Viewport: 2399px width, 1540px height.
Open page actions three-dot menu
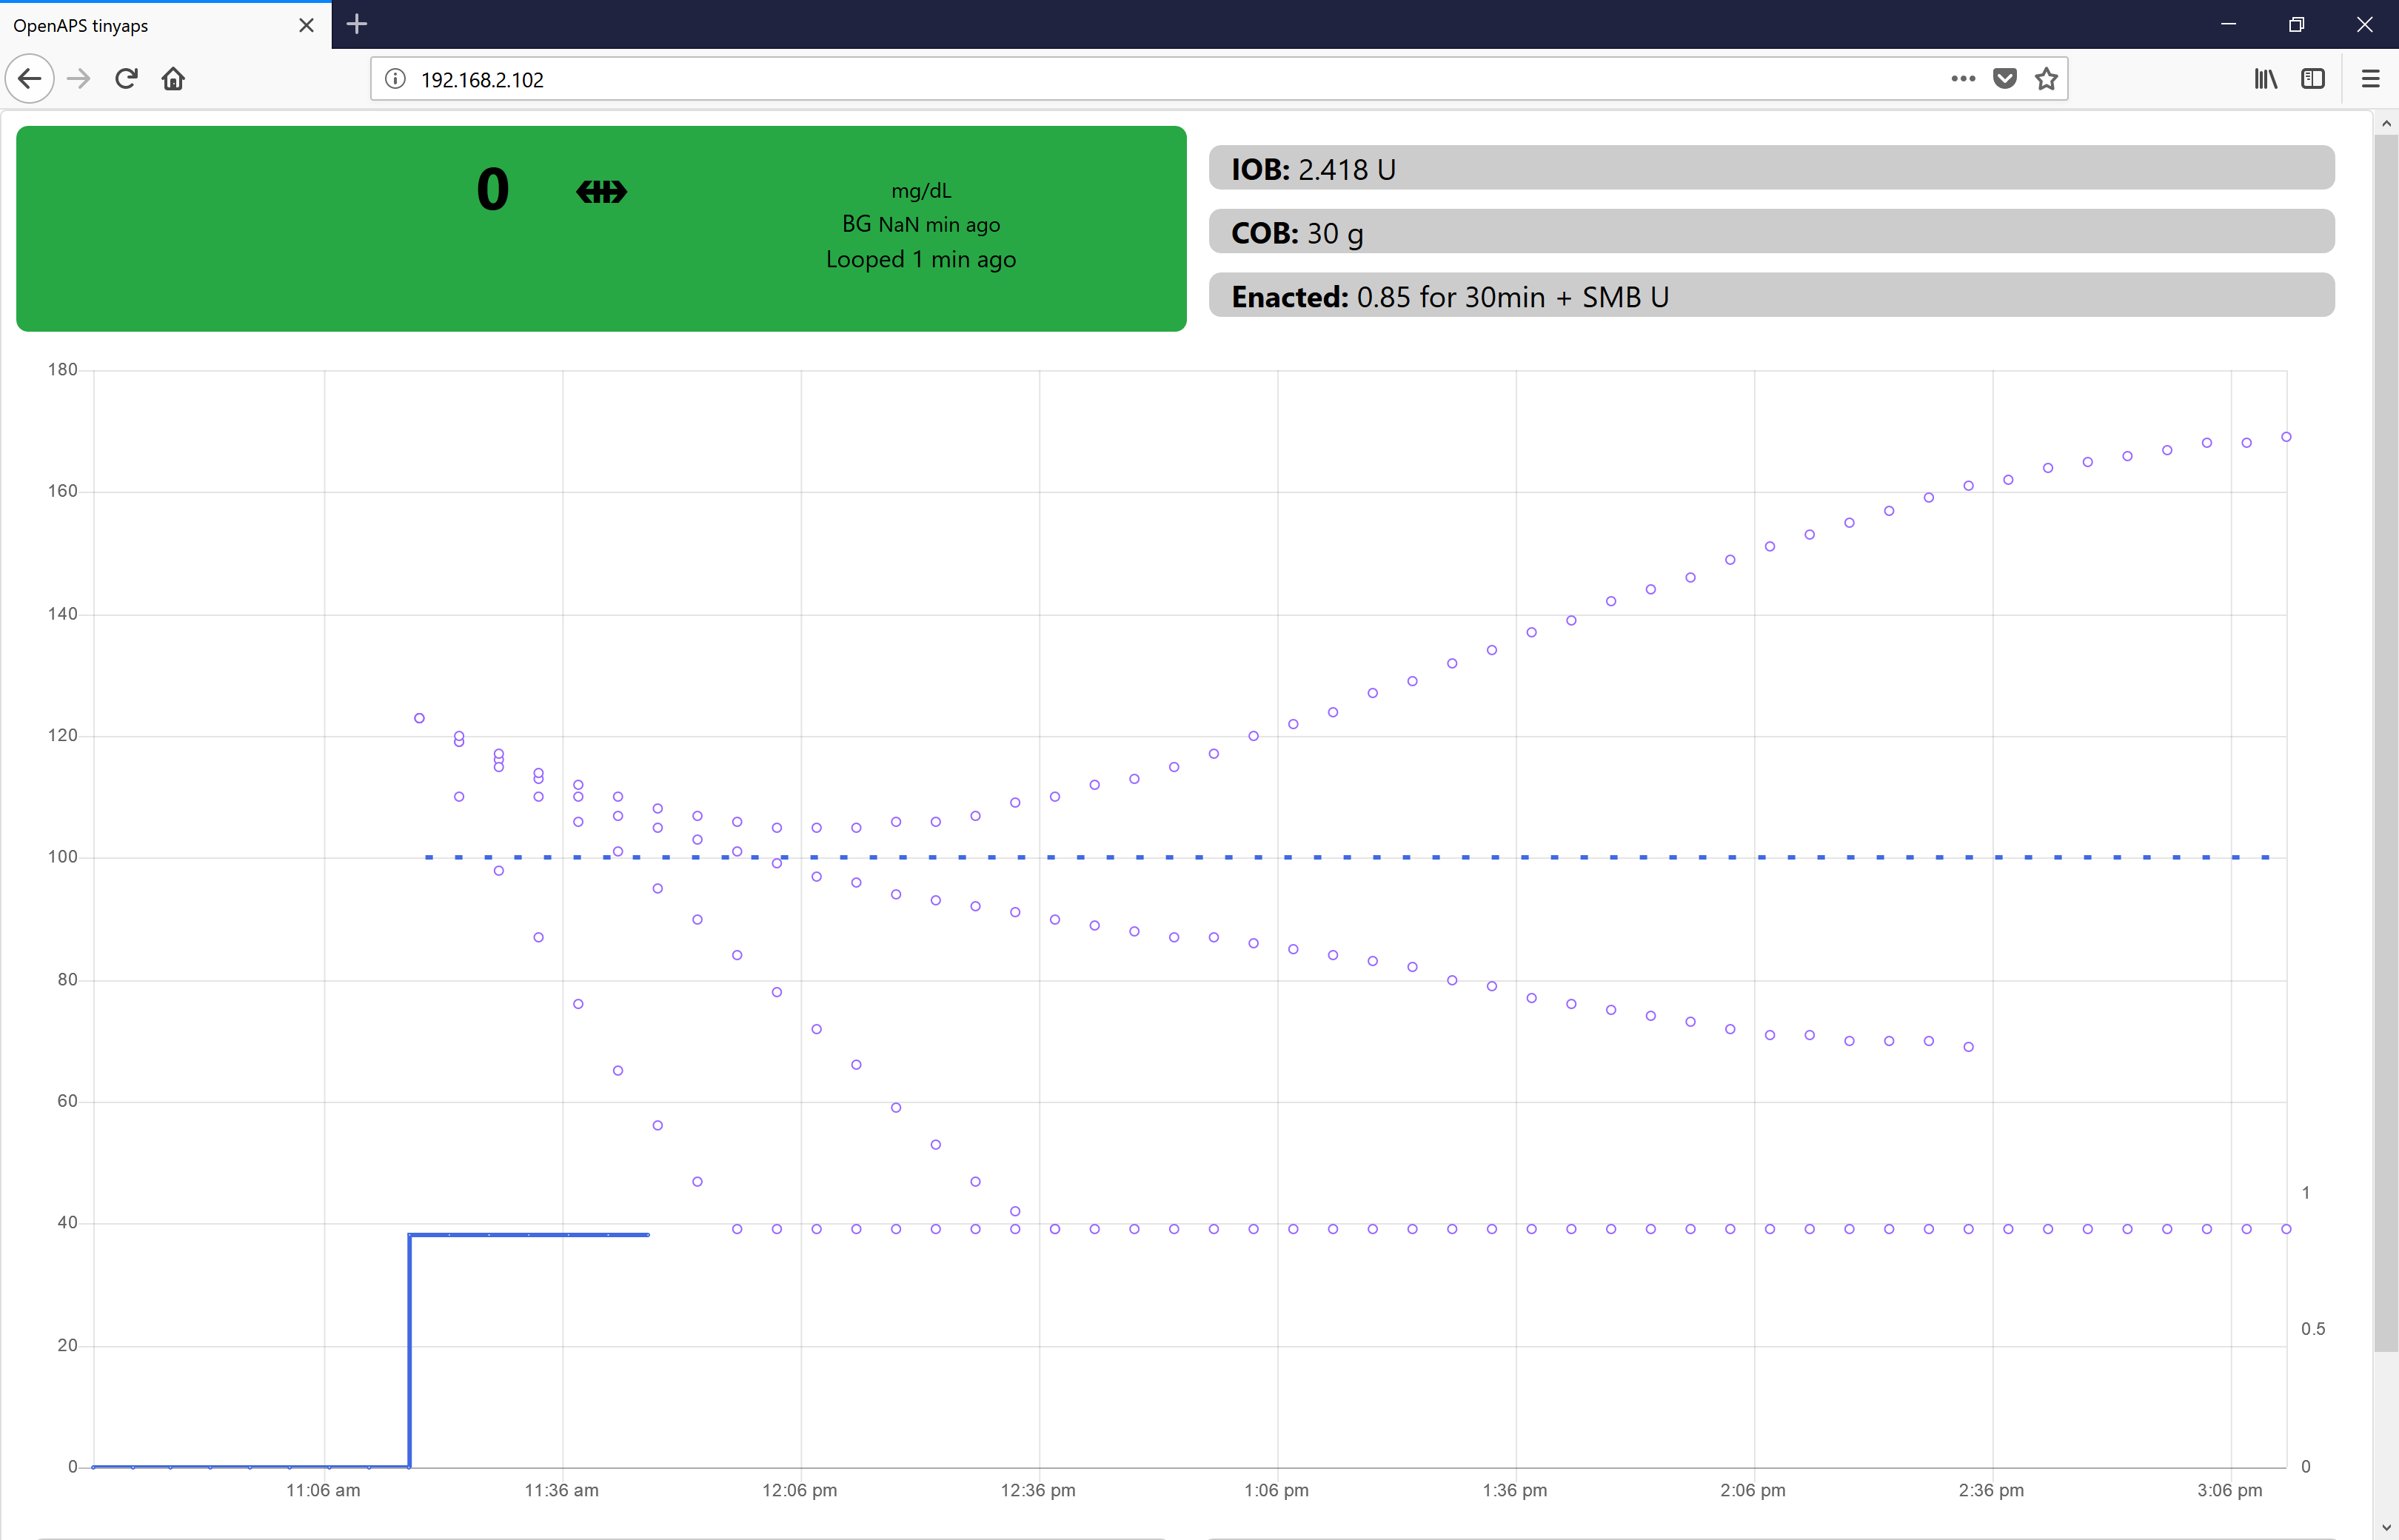tap(1962, 79)
